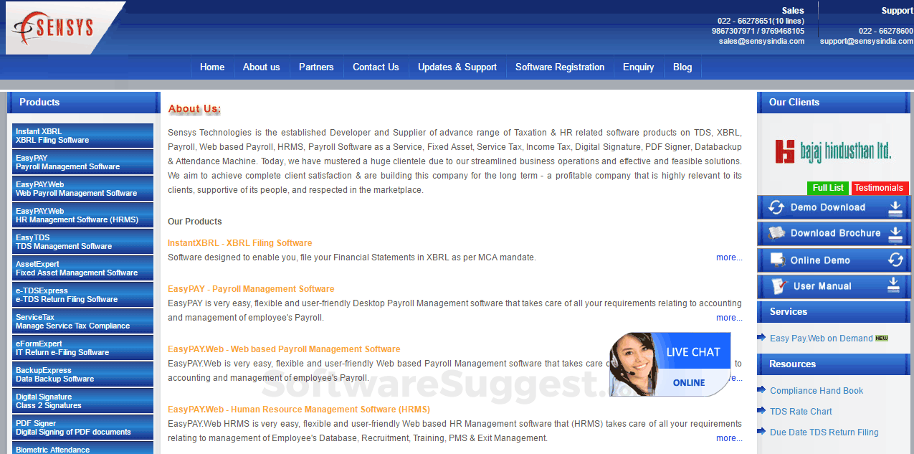Go to the Partners menu item
The width and height of the screenshot is (914, 454).
point(316,67)
